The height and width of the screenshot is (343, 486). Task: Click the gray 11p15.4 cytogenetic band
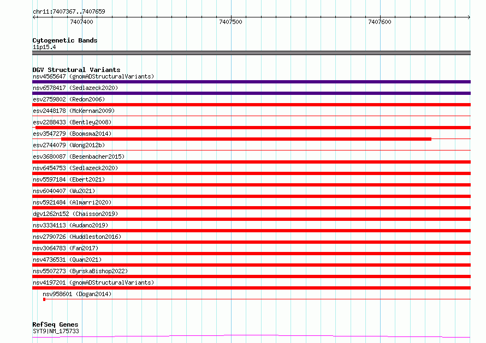point(251,53)
